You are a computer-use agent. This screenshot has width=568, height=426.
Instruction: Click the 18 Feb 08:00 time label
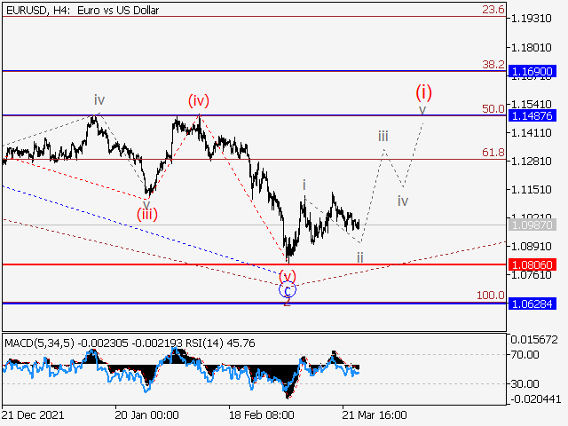tap(261, 414)
